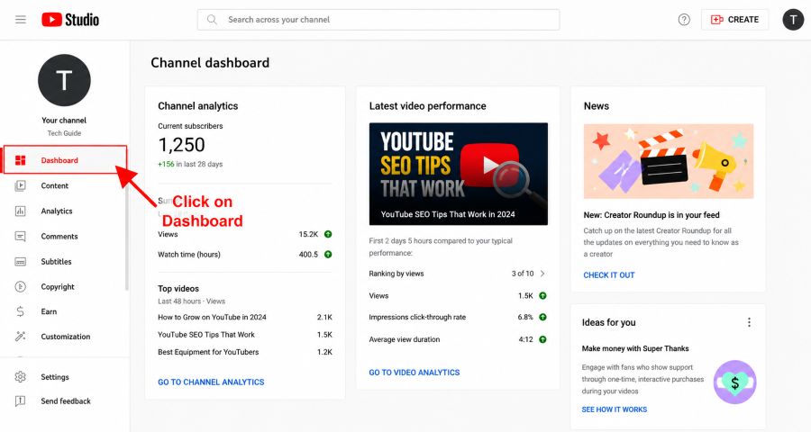Click the Earn dollar icon

coord(20,311)
